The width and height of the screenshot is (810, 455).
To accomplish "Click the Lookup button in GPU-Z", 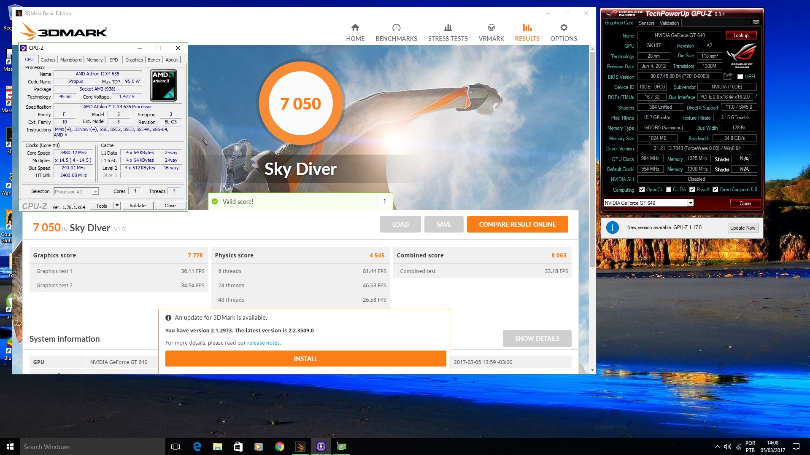I will coord(741,35).
